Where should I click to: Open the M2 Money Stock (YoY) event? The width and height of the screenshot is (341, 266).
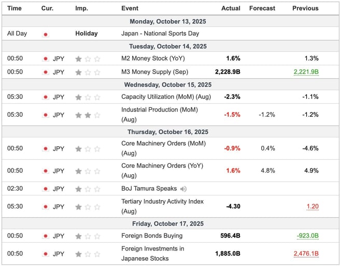(x=153, y=59)
